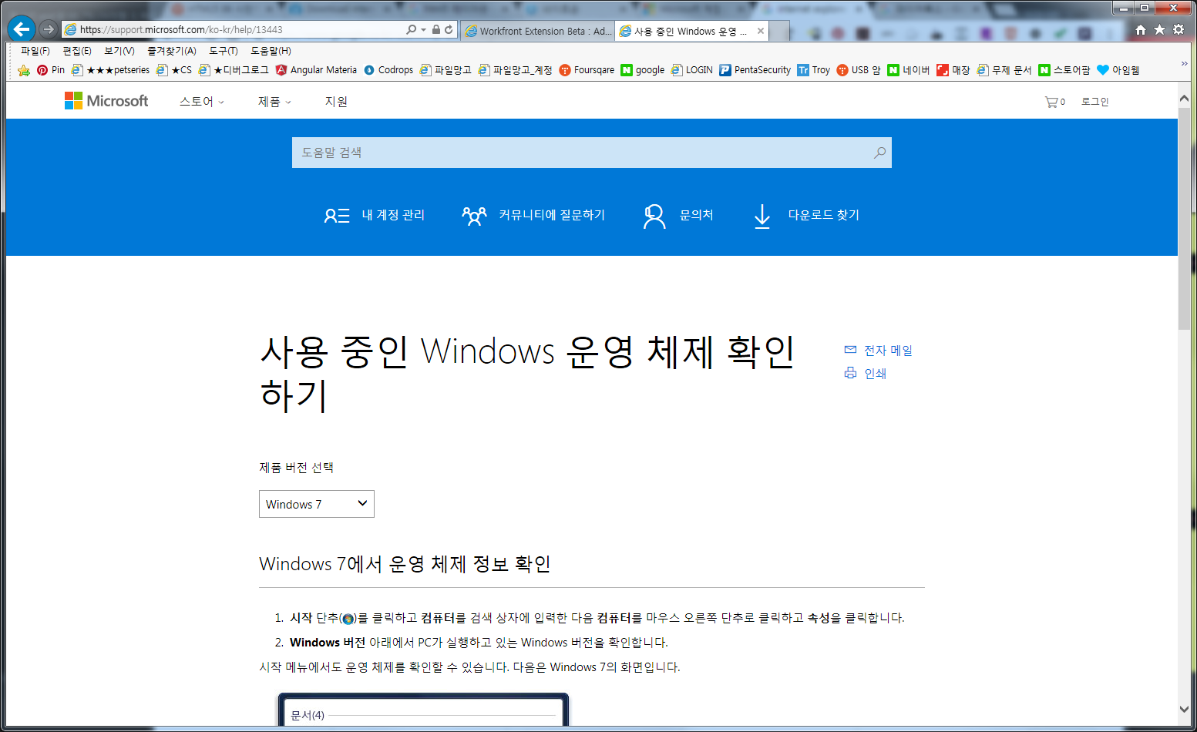The width and height of the screenshot is (1197, 732).
Task: Open the 도구(T) menu
Action: coord(224,51)
